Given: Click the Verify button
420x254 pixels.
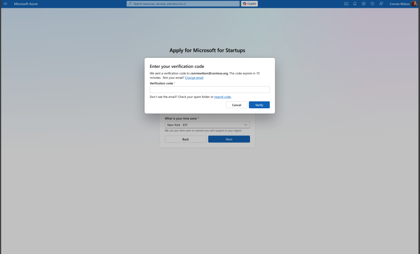Looking at the screenshot, I should pos(259,105).
